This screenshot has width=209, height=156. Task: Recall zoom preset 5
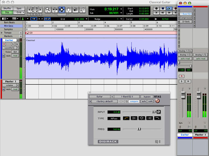(x=41, y=14)
